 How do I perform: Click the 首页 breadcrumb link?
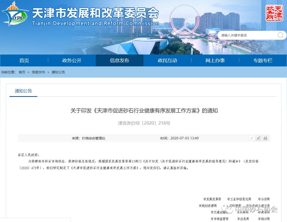click(22, 72)
